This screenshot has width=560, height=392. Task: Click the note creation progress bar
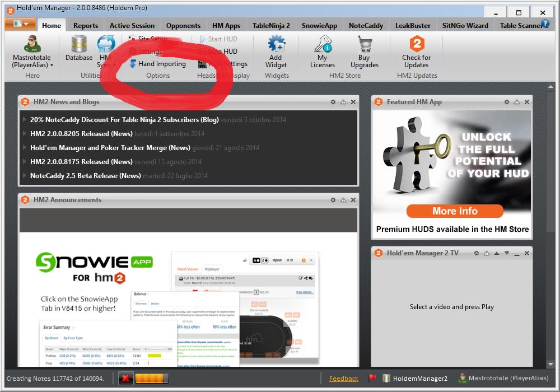pyautogui.click(x=151, y=379)
